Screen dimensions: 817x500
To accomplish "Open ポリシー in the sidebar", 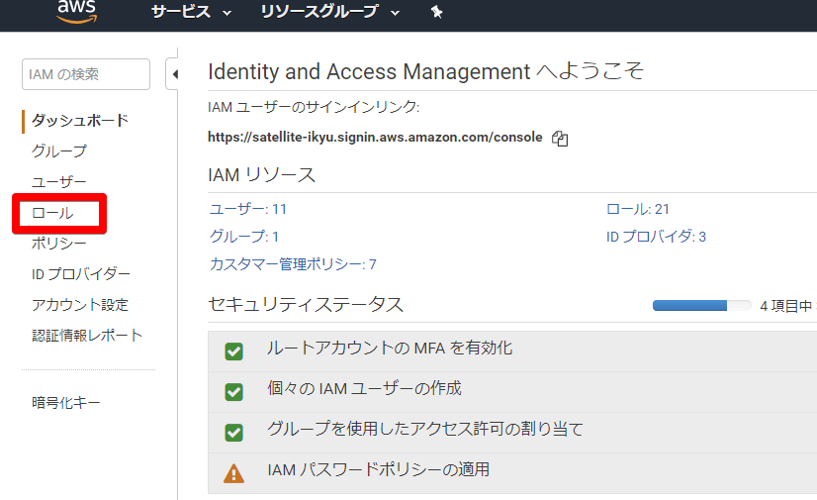I will pos(59,243).
